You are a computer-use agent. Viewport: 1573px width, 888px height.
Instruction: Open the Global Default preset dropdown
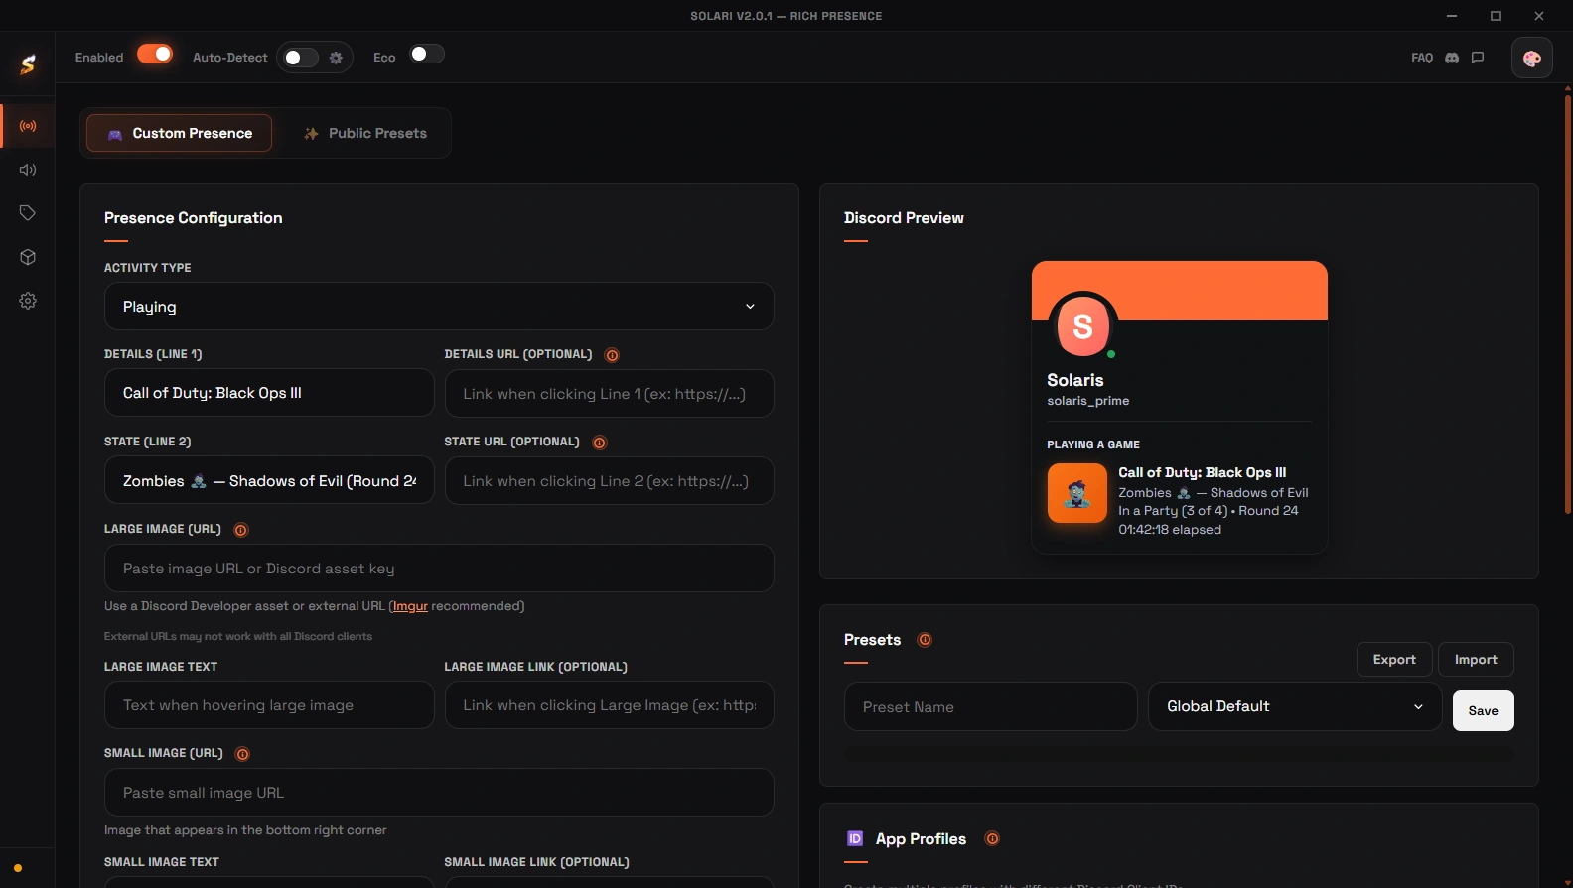coord(1295,706)
